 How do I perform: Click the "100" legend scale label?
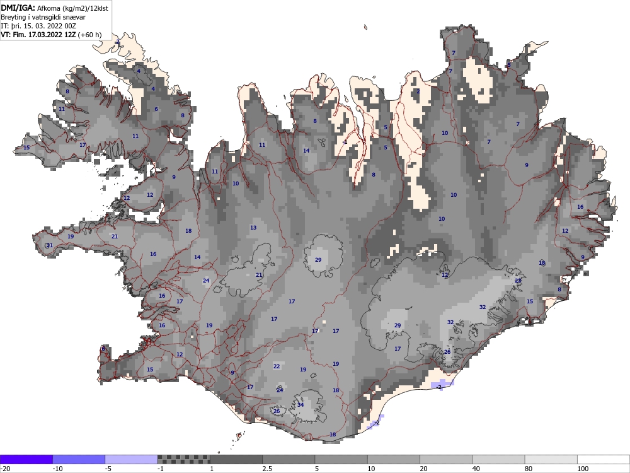(583, 469)
